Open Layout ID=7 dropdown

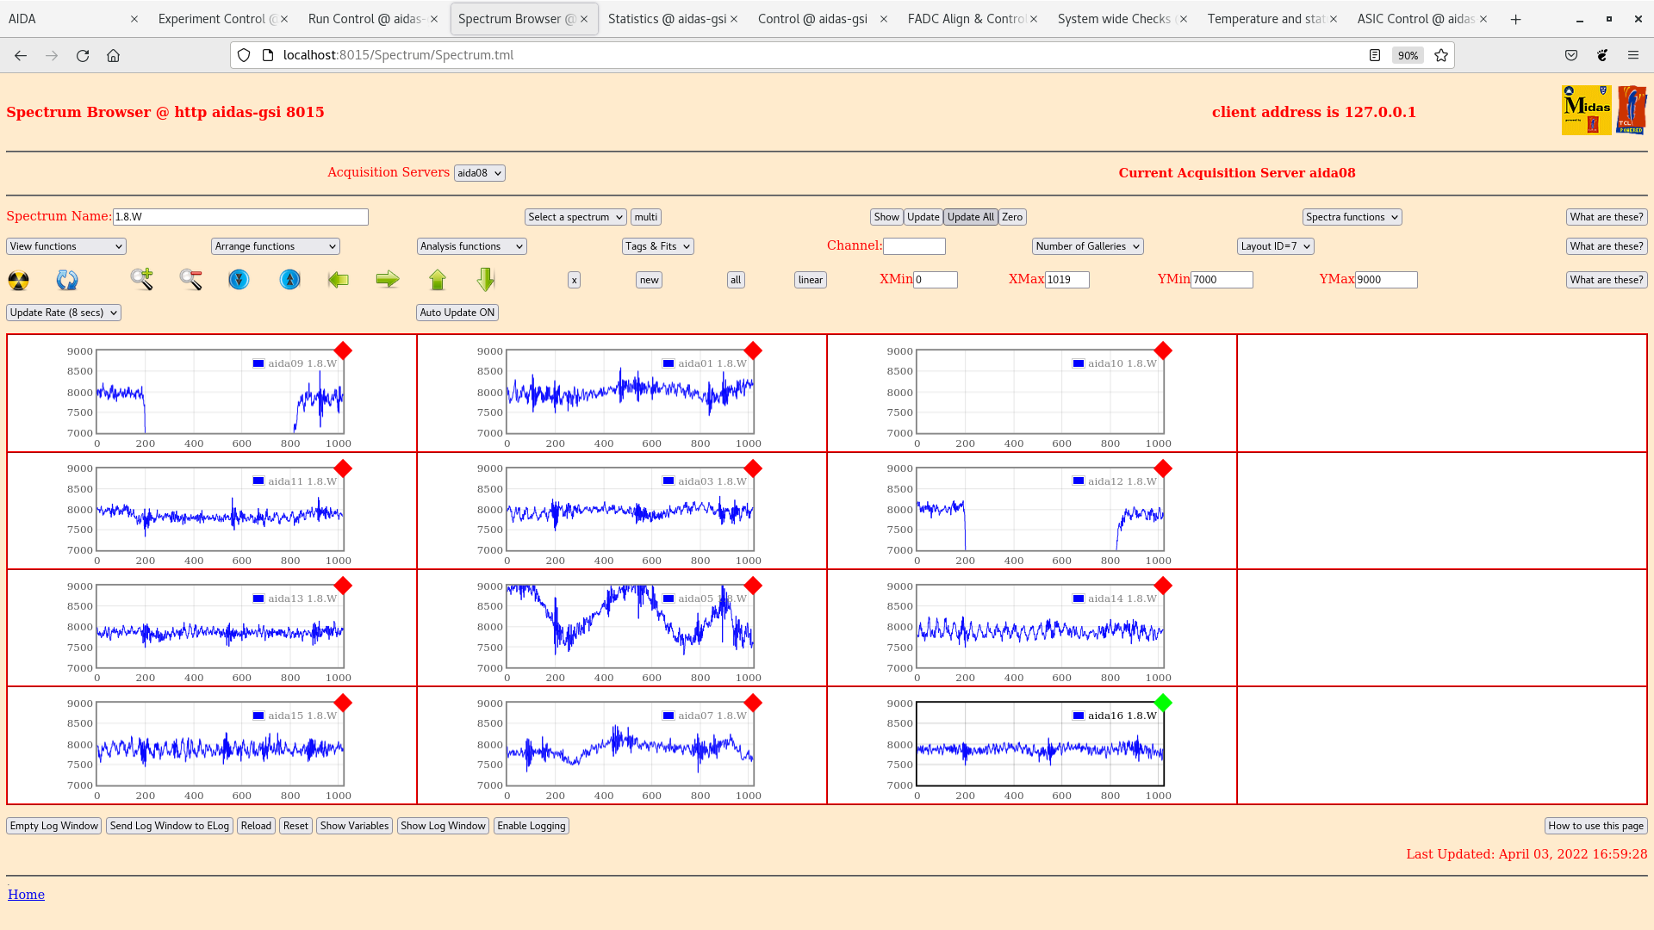click(x=1276, y=246)
